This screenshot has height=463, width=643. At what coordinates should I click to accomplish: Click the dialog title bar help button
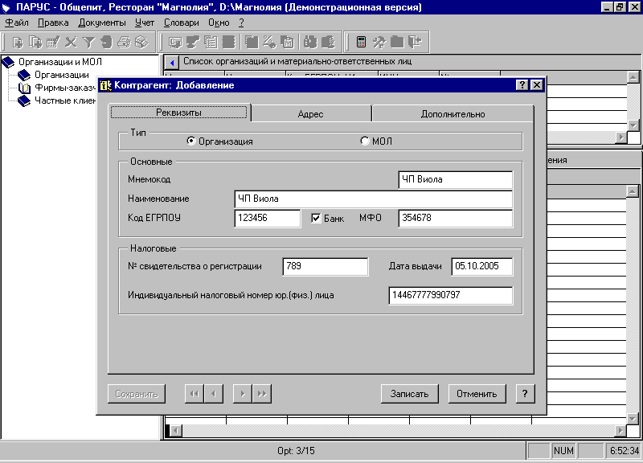pos(522,85)
